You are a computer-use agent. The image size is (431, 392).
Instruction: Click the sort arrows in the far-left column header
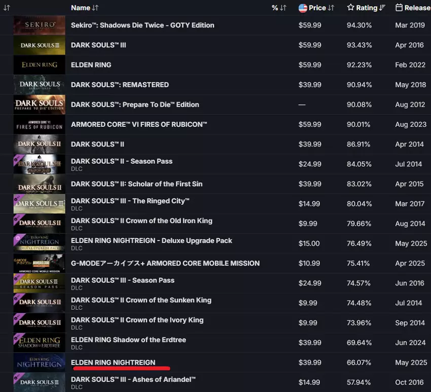click(7, 8)
